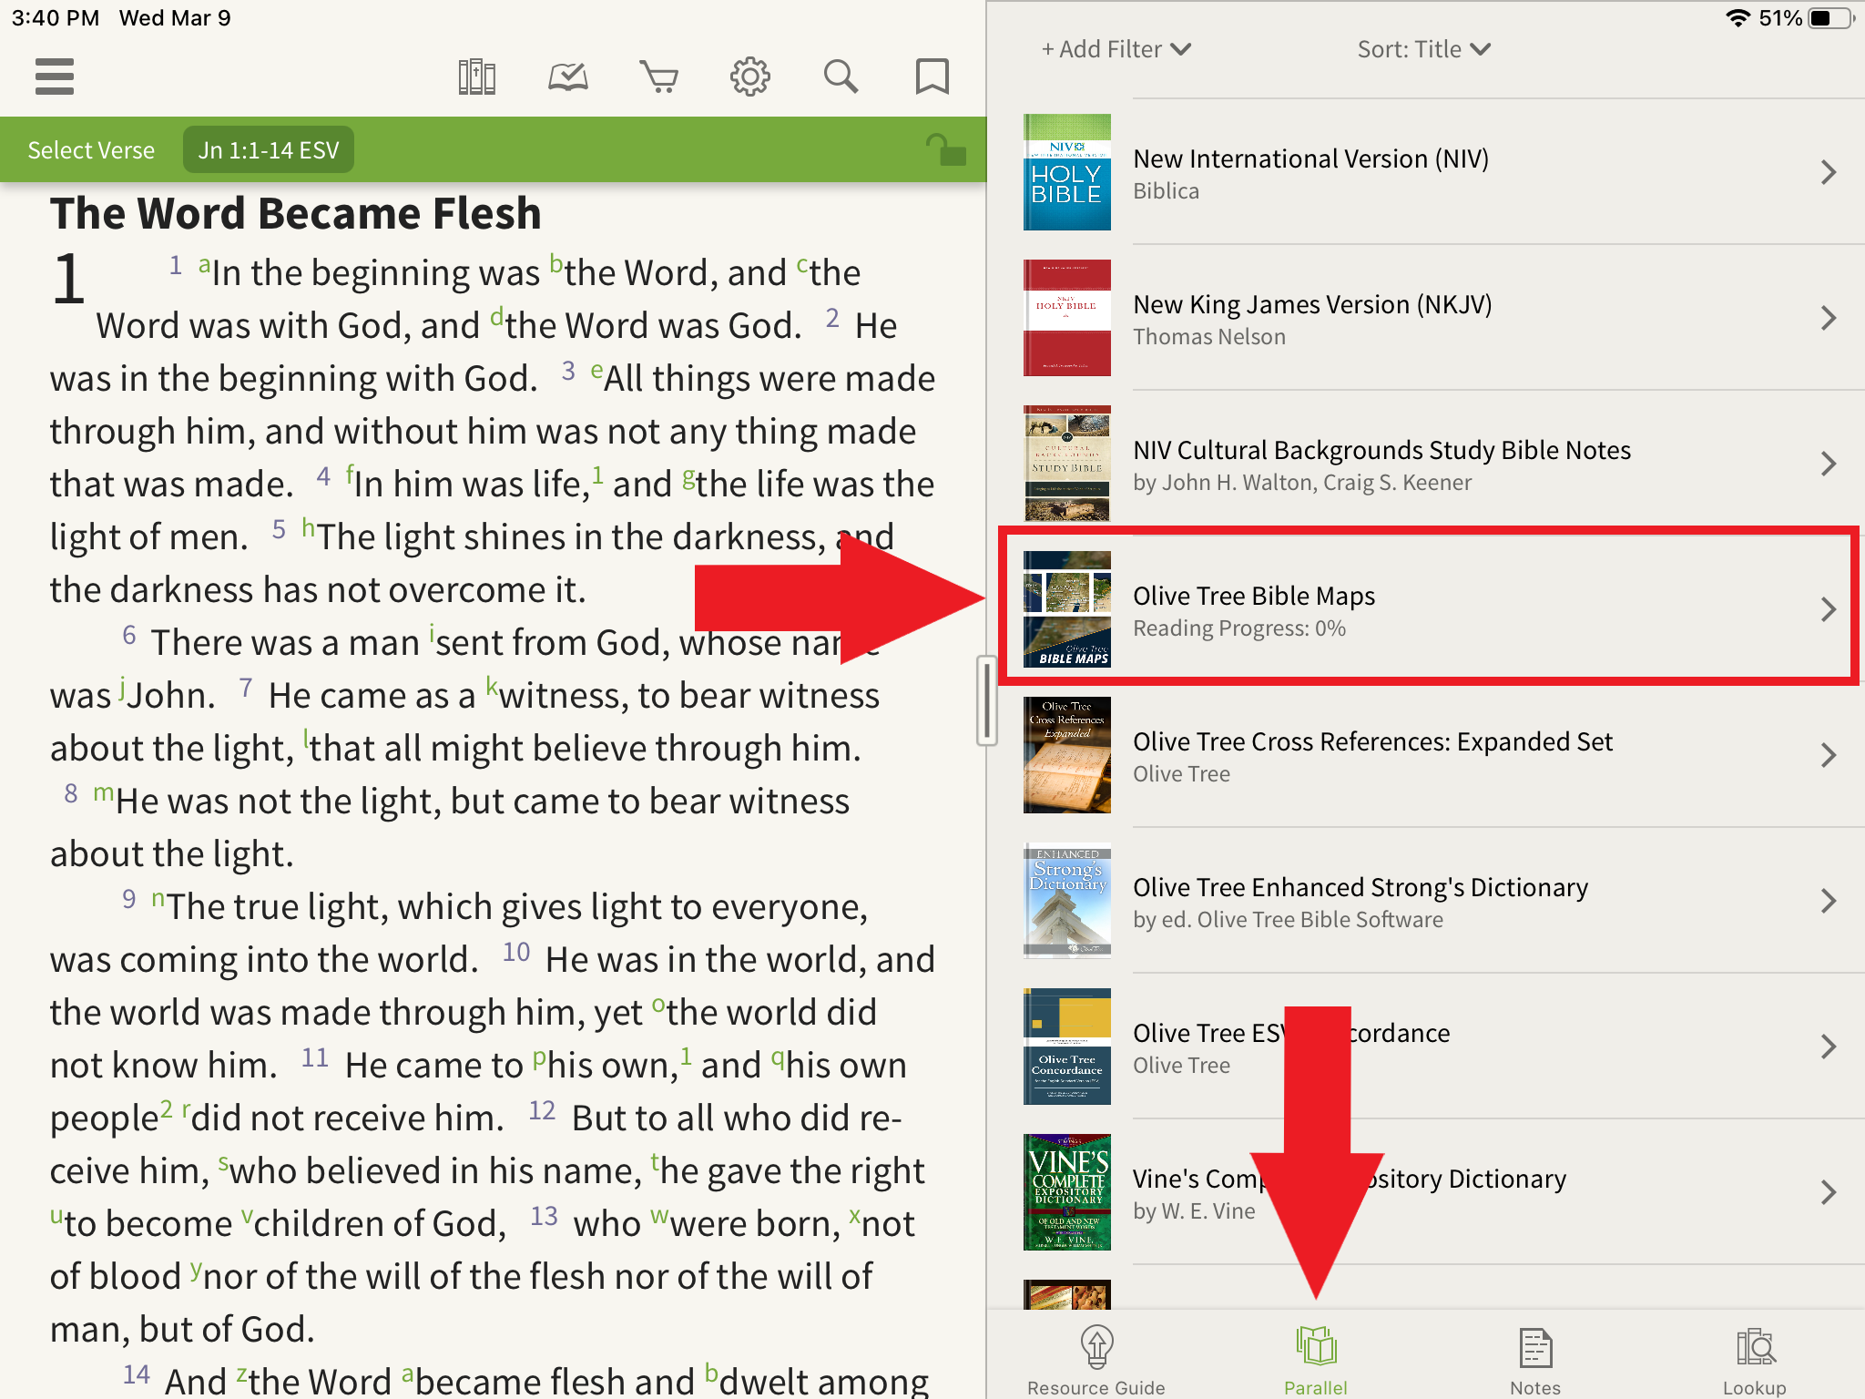Tap the 3:40 PM status bar clock

(x=56, y=18)
